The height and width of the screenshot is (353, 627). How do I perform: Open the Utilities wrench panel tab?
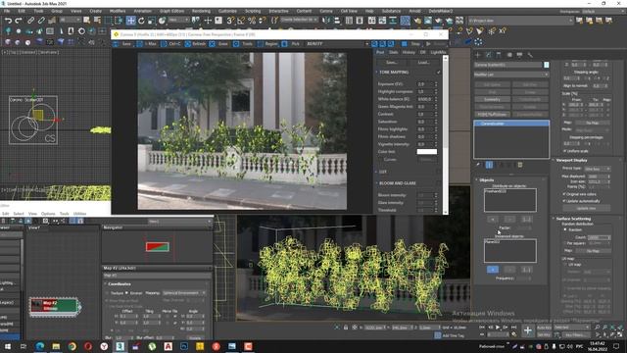click(530, 55)
